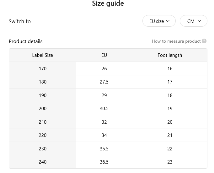Screen dimensions: 214x173
Task: Select label size 210 cell
Action: 43,122
